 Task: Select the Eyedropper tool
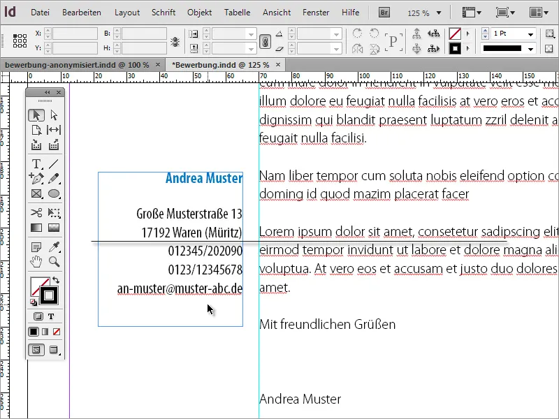coord(54,247)
